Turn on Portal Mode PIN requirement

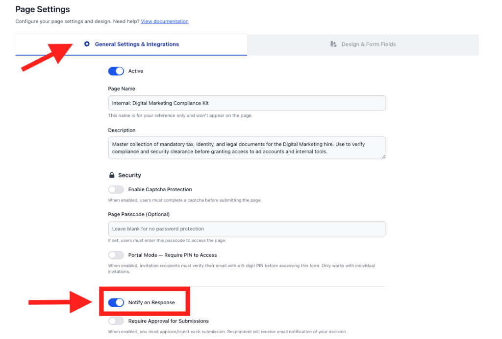coord(116,255)
